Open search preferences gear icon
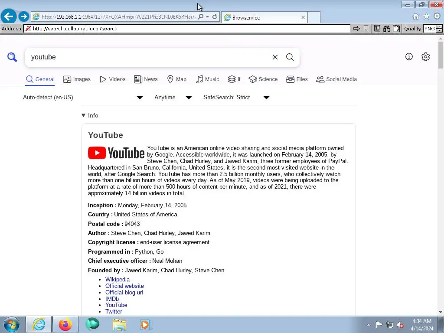The width and height of the screenshot is (444, 333). tap(426, 57)
